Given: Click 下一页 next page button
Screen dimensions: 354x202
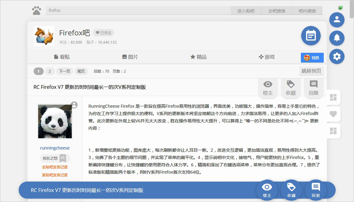Looking at the screenshot, I should [64, 71].
